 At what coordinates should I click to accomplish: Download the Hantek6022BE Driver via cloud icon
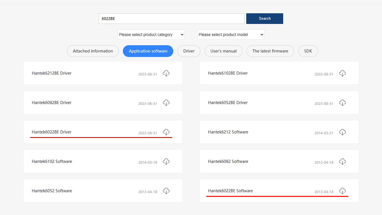tap(166, 132)
